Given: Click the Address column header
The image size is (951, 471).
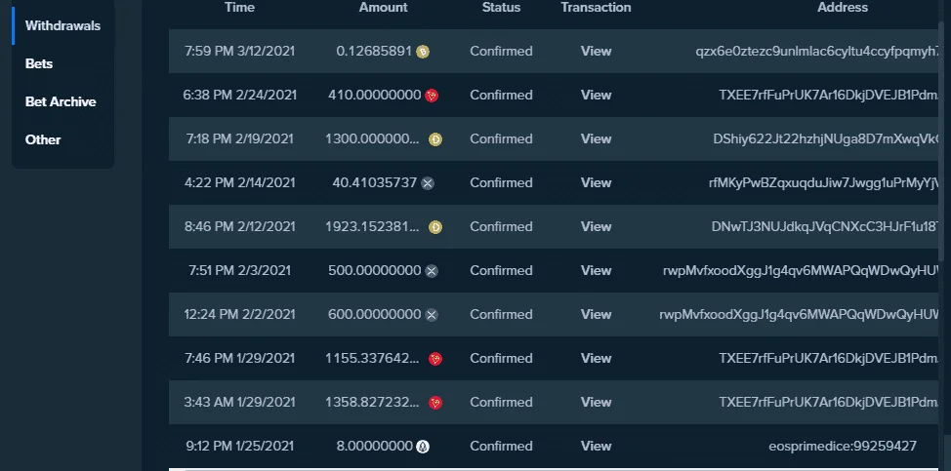Looking at the screenshot, I should click(843, 7).
